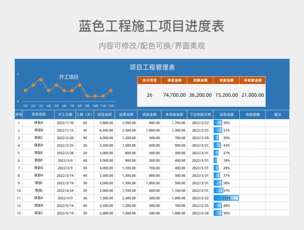Viewport: 304px width, 230px height.
Task: Select the 开工日期 column header
Action: coord(65,115)
